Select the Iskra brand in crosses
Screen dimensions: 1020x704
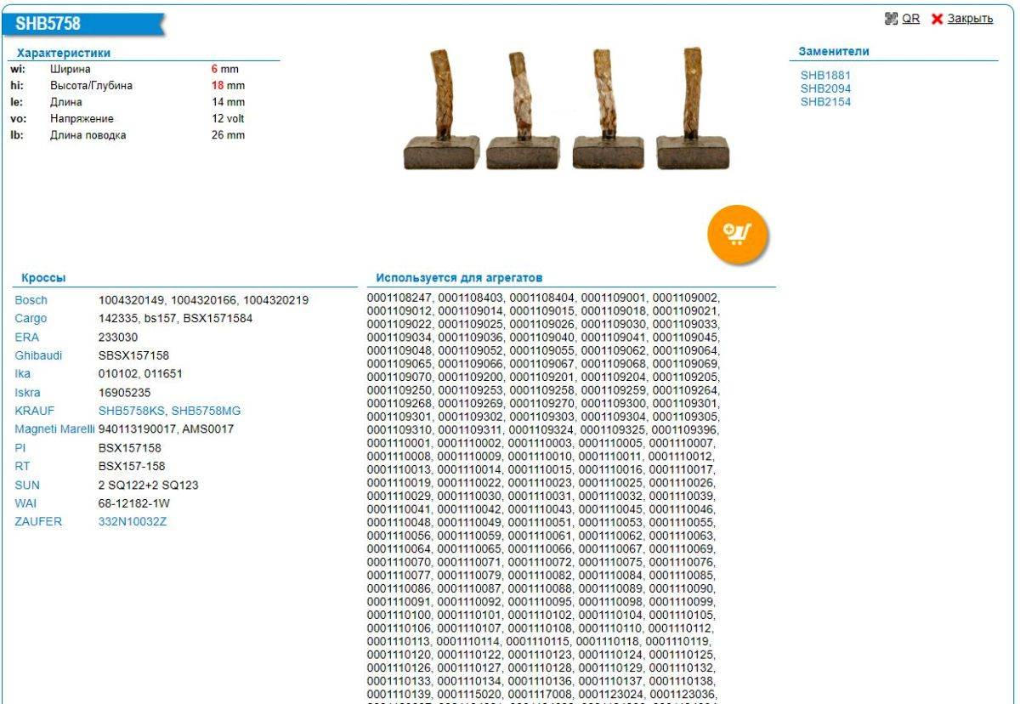[27, 393]
